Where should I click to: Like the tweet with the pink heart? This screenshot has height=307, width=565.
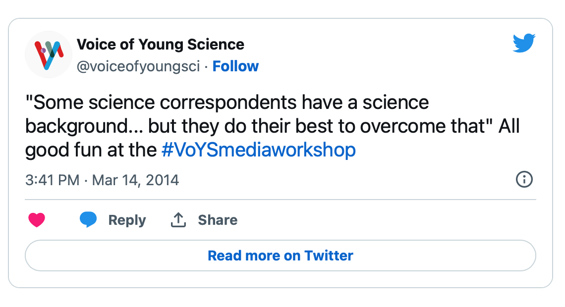click(37, 219)
